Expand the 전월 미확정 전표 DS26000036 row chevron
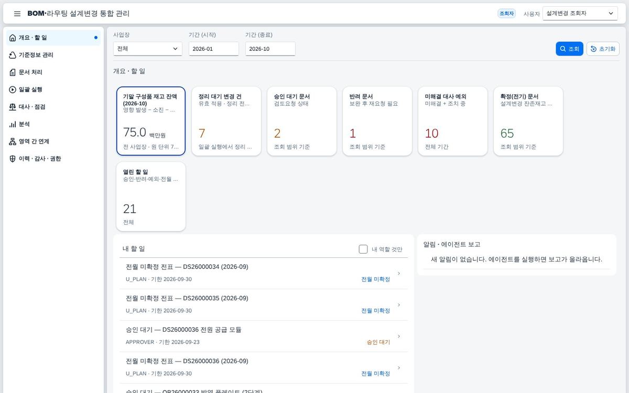Screen dimensions: 629x393 399,368
